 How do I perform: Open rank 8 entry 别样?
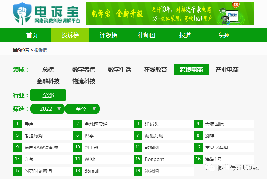click(x=224, y=136)
